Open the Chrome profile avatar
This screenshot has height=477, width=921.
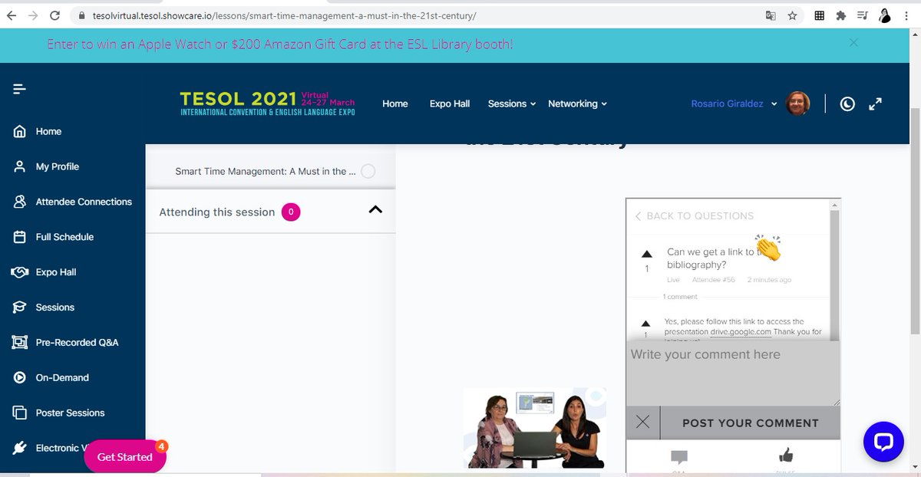tap(885, 15)
